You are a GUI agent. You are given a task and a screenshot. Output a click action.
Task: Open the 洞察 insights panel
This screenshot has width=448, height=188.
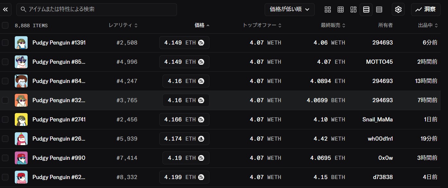[426, 9]
